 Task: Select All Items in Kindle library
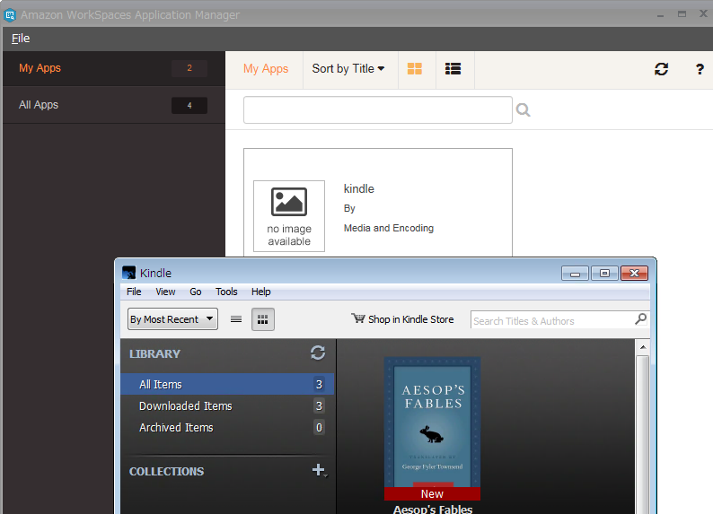click(227, 384)
